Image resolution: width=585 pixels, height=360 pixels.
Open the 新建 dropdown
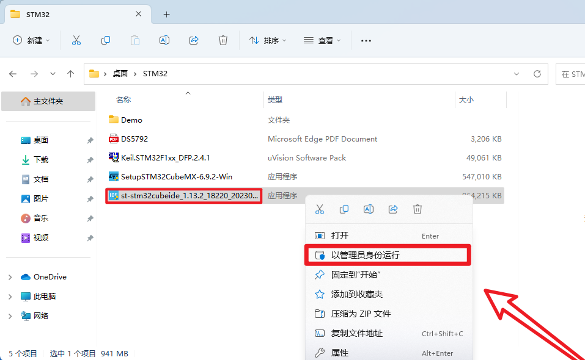(31, 40)
